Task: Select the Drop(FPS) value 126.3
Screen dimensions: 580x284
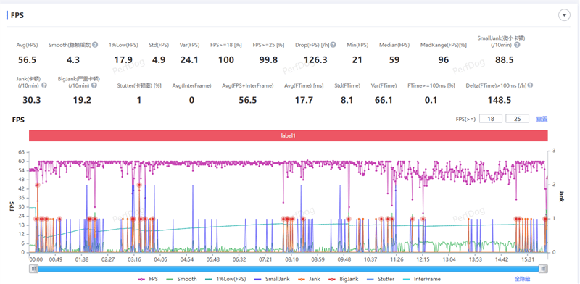Action: [315, 60]
